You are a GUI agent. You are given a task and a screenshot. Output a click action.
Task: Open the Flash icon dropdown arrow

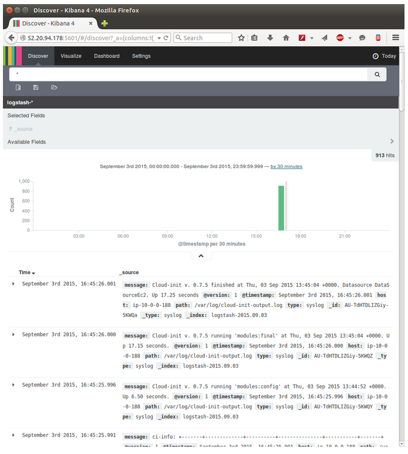(x=311, y=38)
